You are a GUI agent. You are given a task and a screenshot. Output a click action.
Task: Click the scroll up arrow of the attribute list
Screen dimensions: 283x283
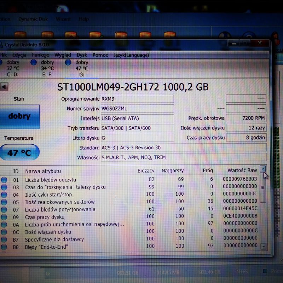click(263, 169)
